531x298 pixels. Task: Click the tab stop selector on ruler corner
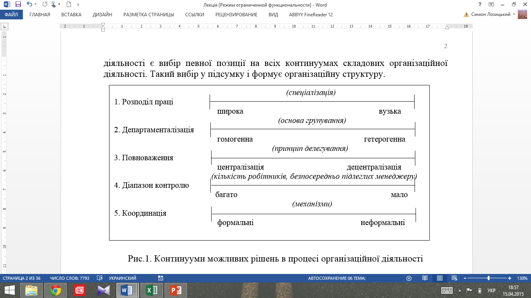4,27
